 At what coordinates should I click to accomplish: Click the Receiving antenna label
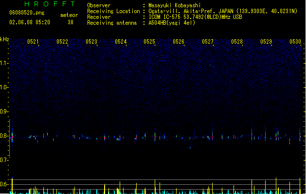[112, 23]
